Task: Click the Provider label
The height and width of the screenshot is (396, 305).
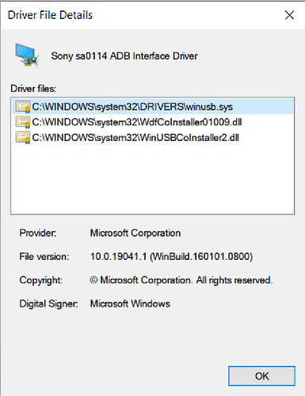Action: (x=38, y=233)
